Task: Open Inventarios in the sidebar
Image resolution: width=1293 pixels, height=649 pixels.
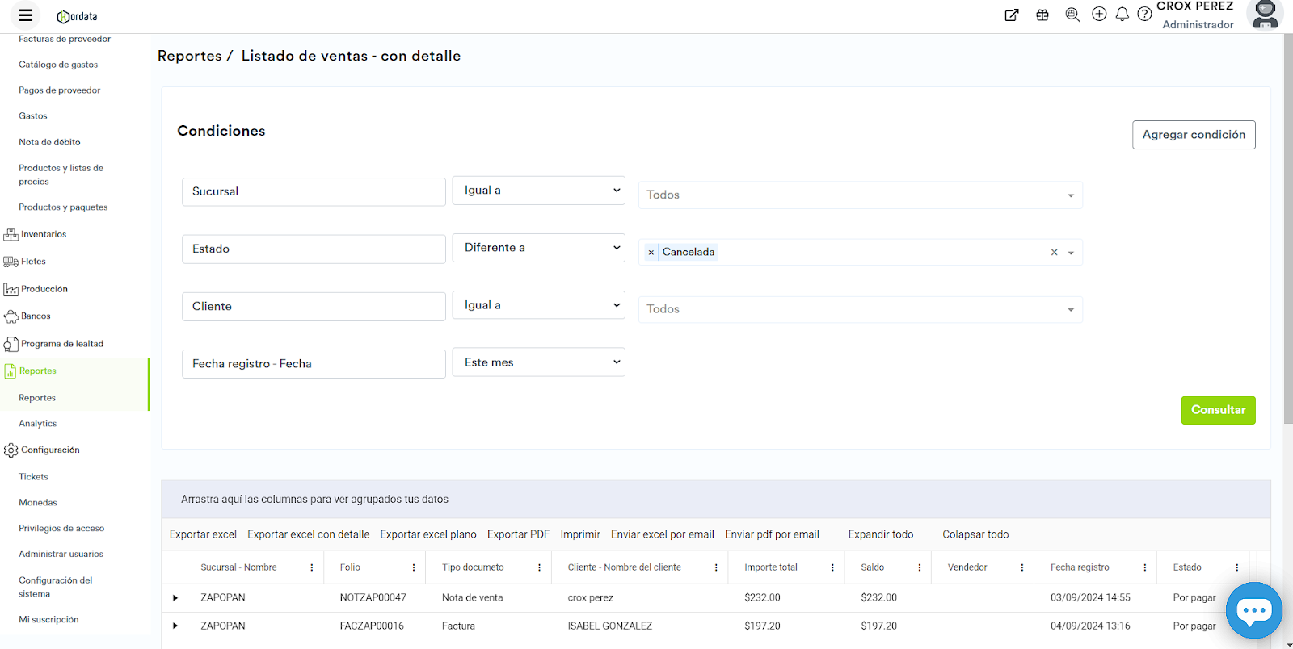Action: coord(44,234)
